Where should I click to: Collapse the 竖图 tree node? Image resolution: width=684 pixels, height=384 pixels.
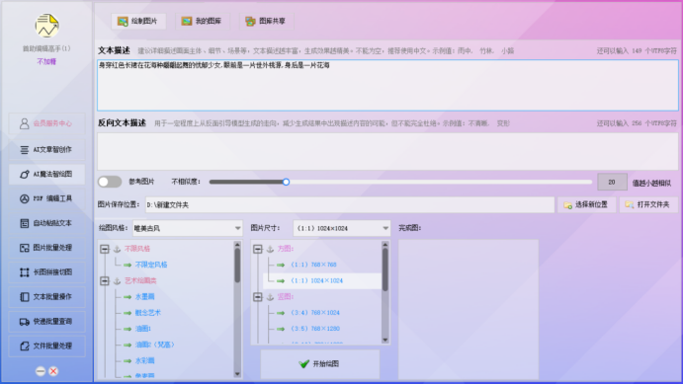click(258, 297)
